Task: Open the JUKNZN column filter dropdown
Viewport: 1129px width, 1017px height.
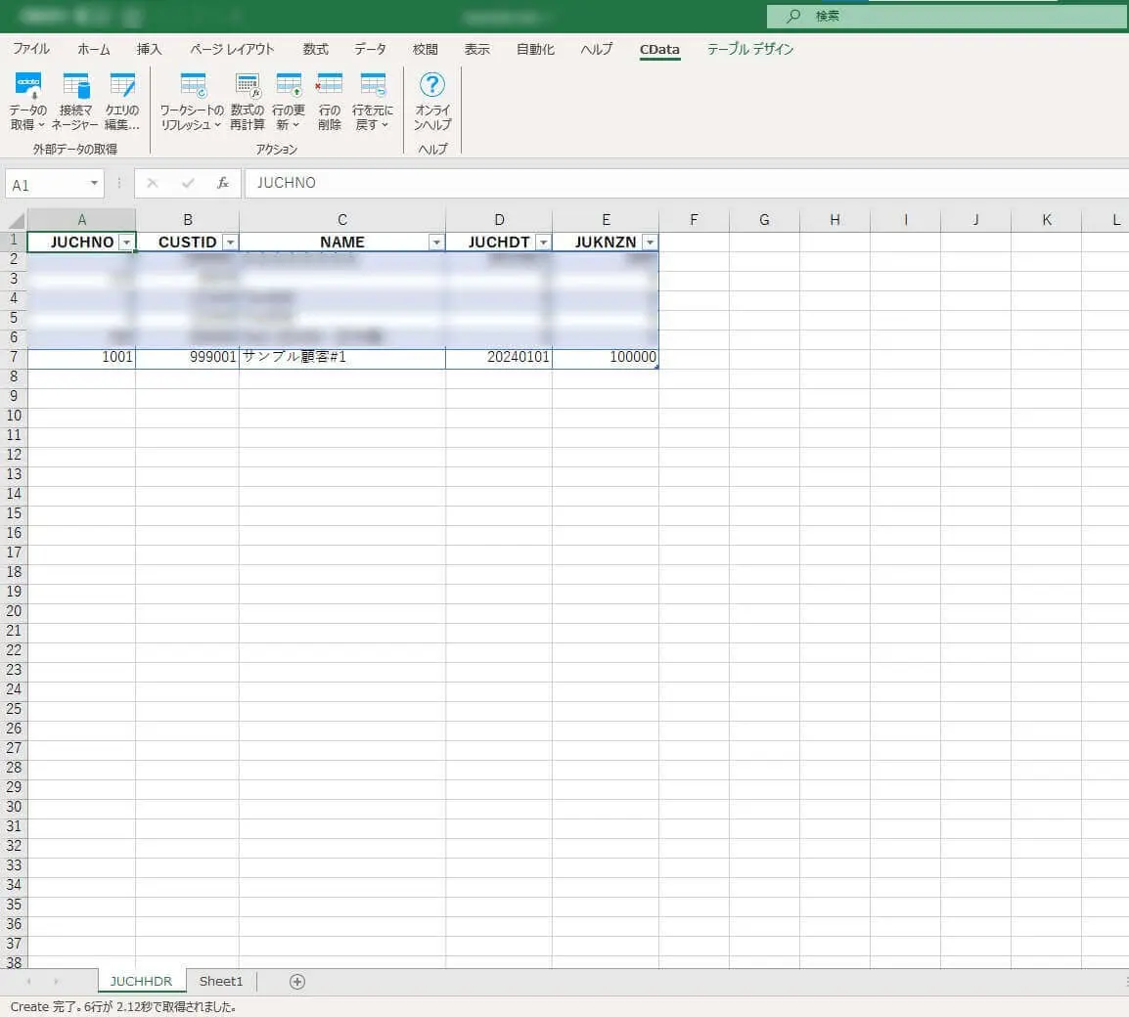Action: [x=650, y=243]
